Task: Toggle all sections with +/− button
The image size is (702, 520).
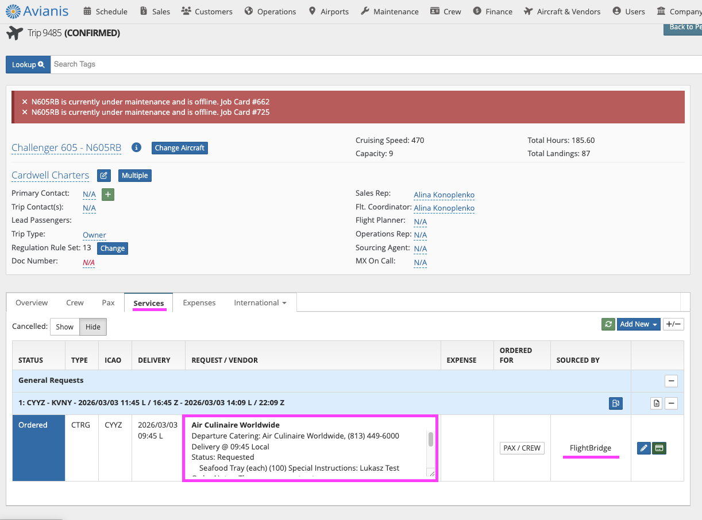Action: (x=673, y=324)
